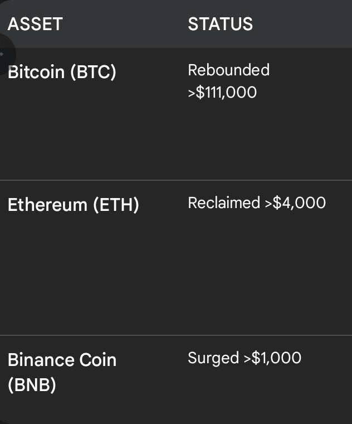Click the (BNB) ticker text
Image resolution: width=352 pixels, height=424 pixels.
32,386
